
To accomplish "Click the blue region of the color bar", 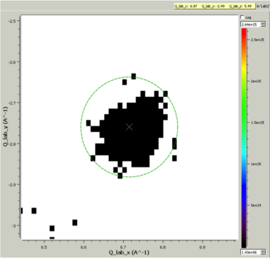I will [x=244, y=180].
